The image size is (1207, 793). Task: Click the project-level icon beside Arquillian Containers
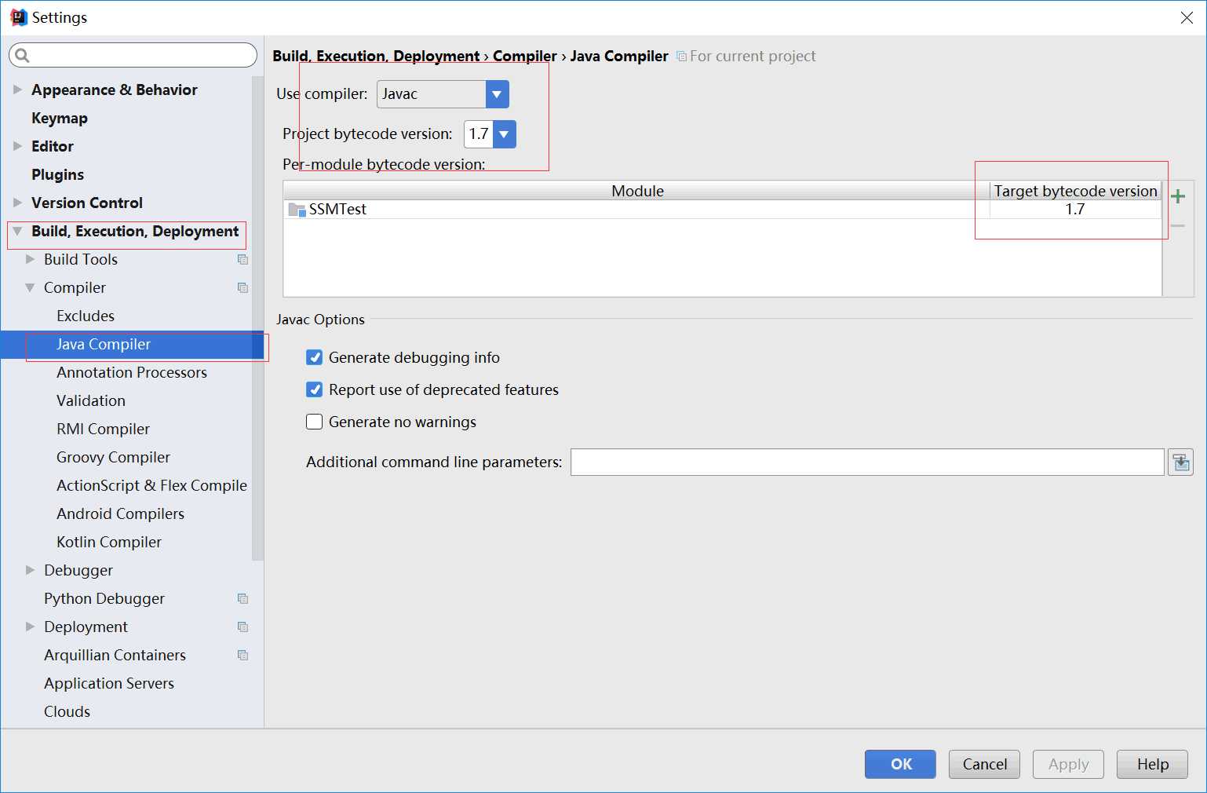click(x=242, y=656)
